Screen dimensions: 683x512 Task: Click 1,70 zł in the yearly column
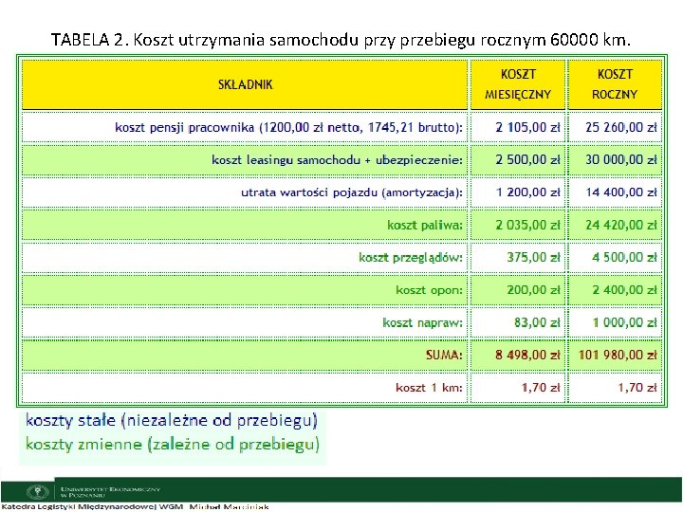pos(637,387)
